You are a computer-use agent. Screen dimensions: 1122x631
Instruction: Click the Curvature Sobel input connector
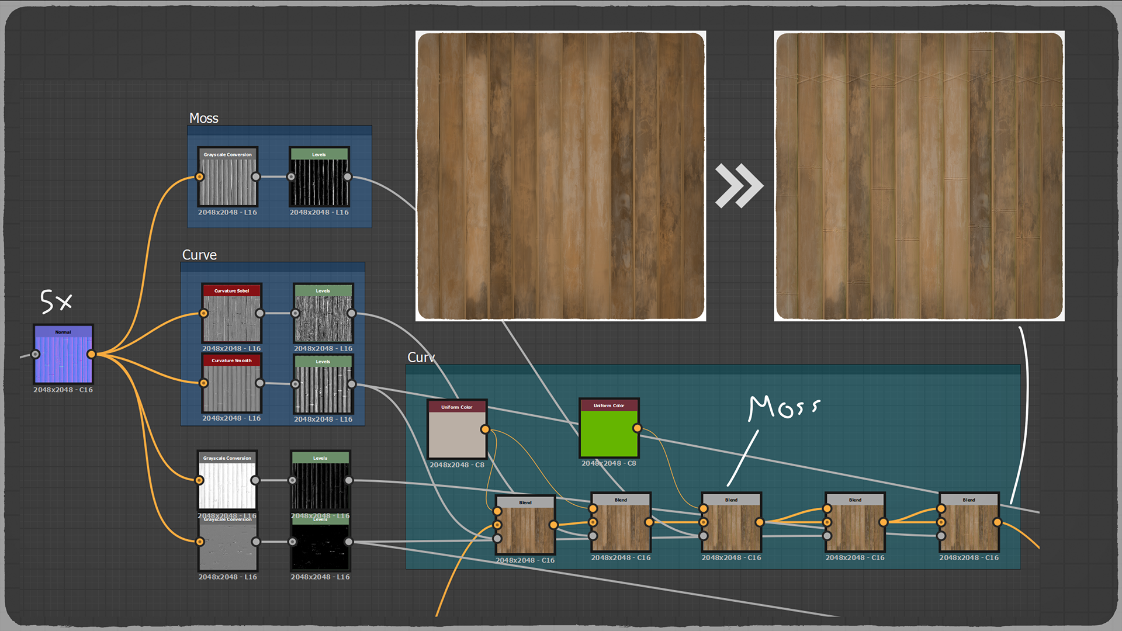coord(204,313)
